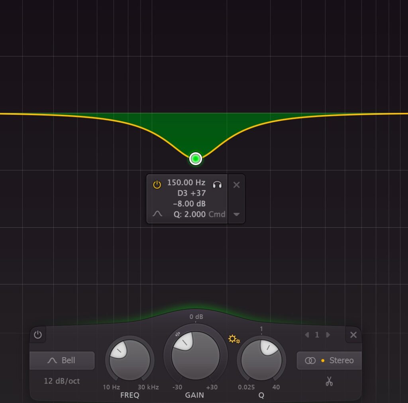Disable the band with the yellow power icon
This screenshot has width=408, height=403.
click(x=157, y=184)
